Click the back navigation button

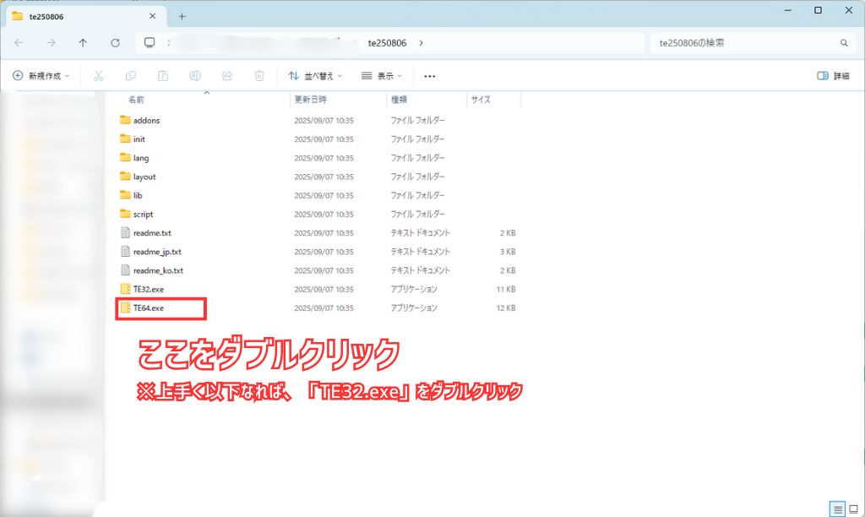19,42
